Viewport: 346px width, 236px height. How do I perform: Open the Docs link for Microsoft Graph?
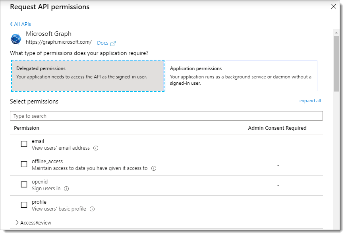102,43
